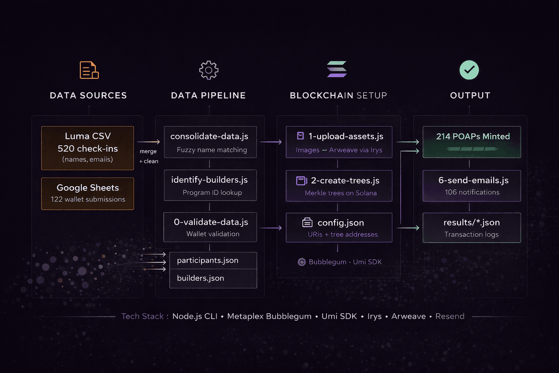Click the progress bar in 214 POAPs Minted
This screenshot has height=373, width=559.
point(472,149)
